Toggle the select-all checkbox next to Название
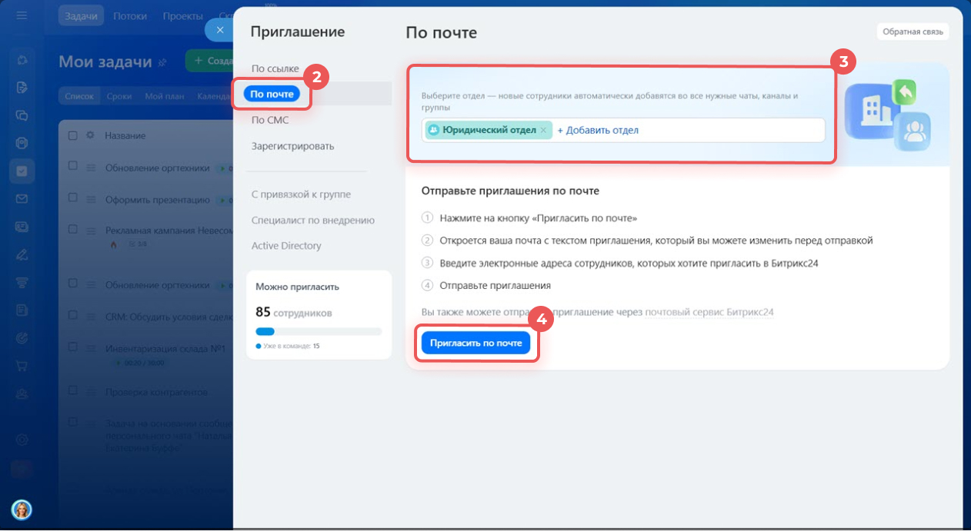 coord(73,136)
